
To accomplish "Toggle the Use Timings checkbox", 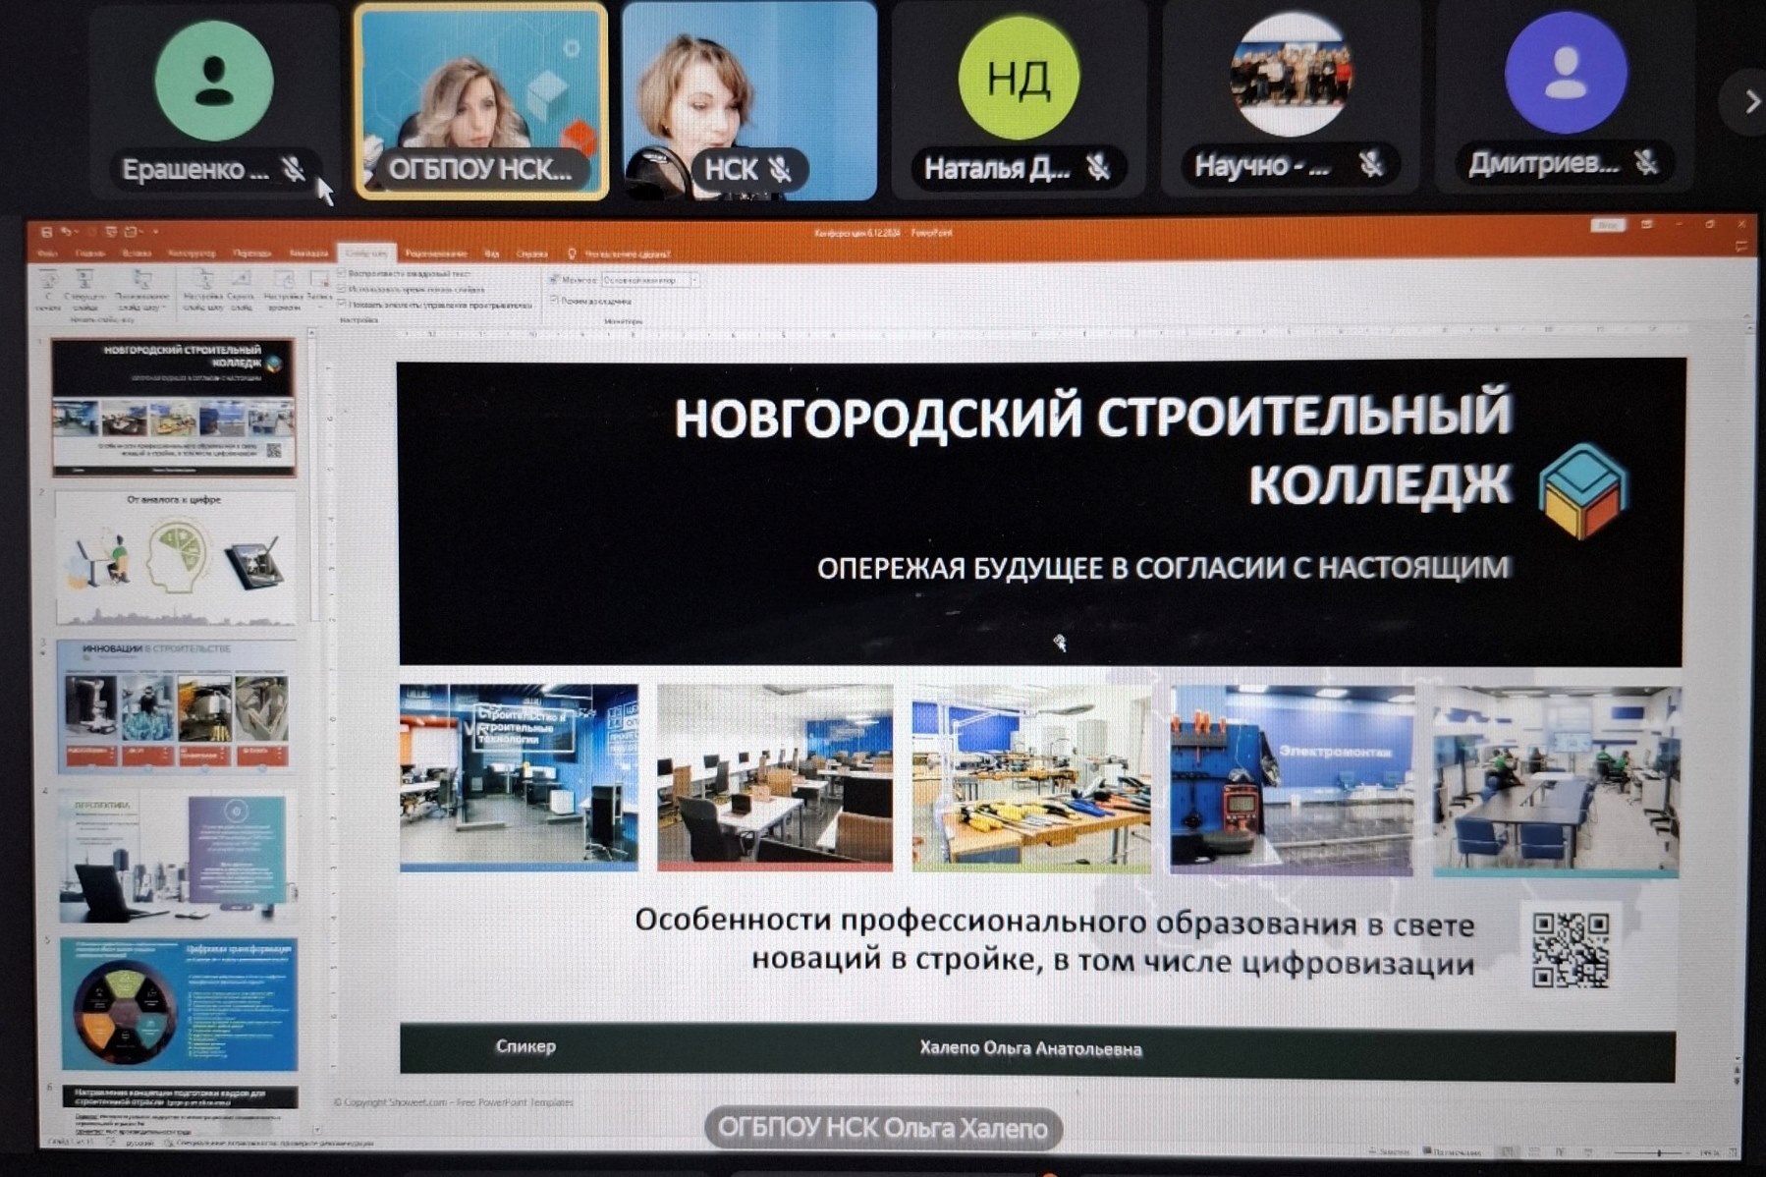I will (342, 289).
